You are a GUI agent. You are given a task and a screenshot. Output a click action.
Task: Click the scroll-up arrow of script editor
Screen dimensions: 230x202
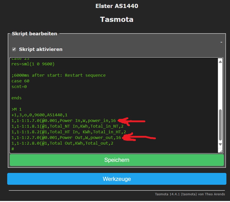220,62
